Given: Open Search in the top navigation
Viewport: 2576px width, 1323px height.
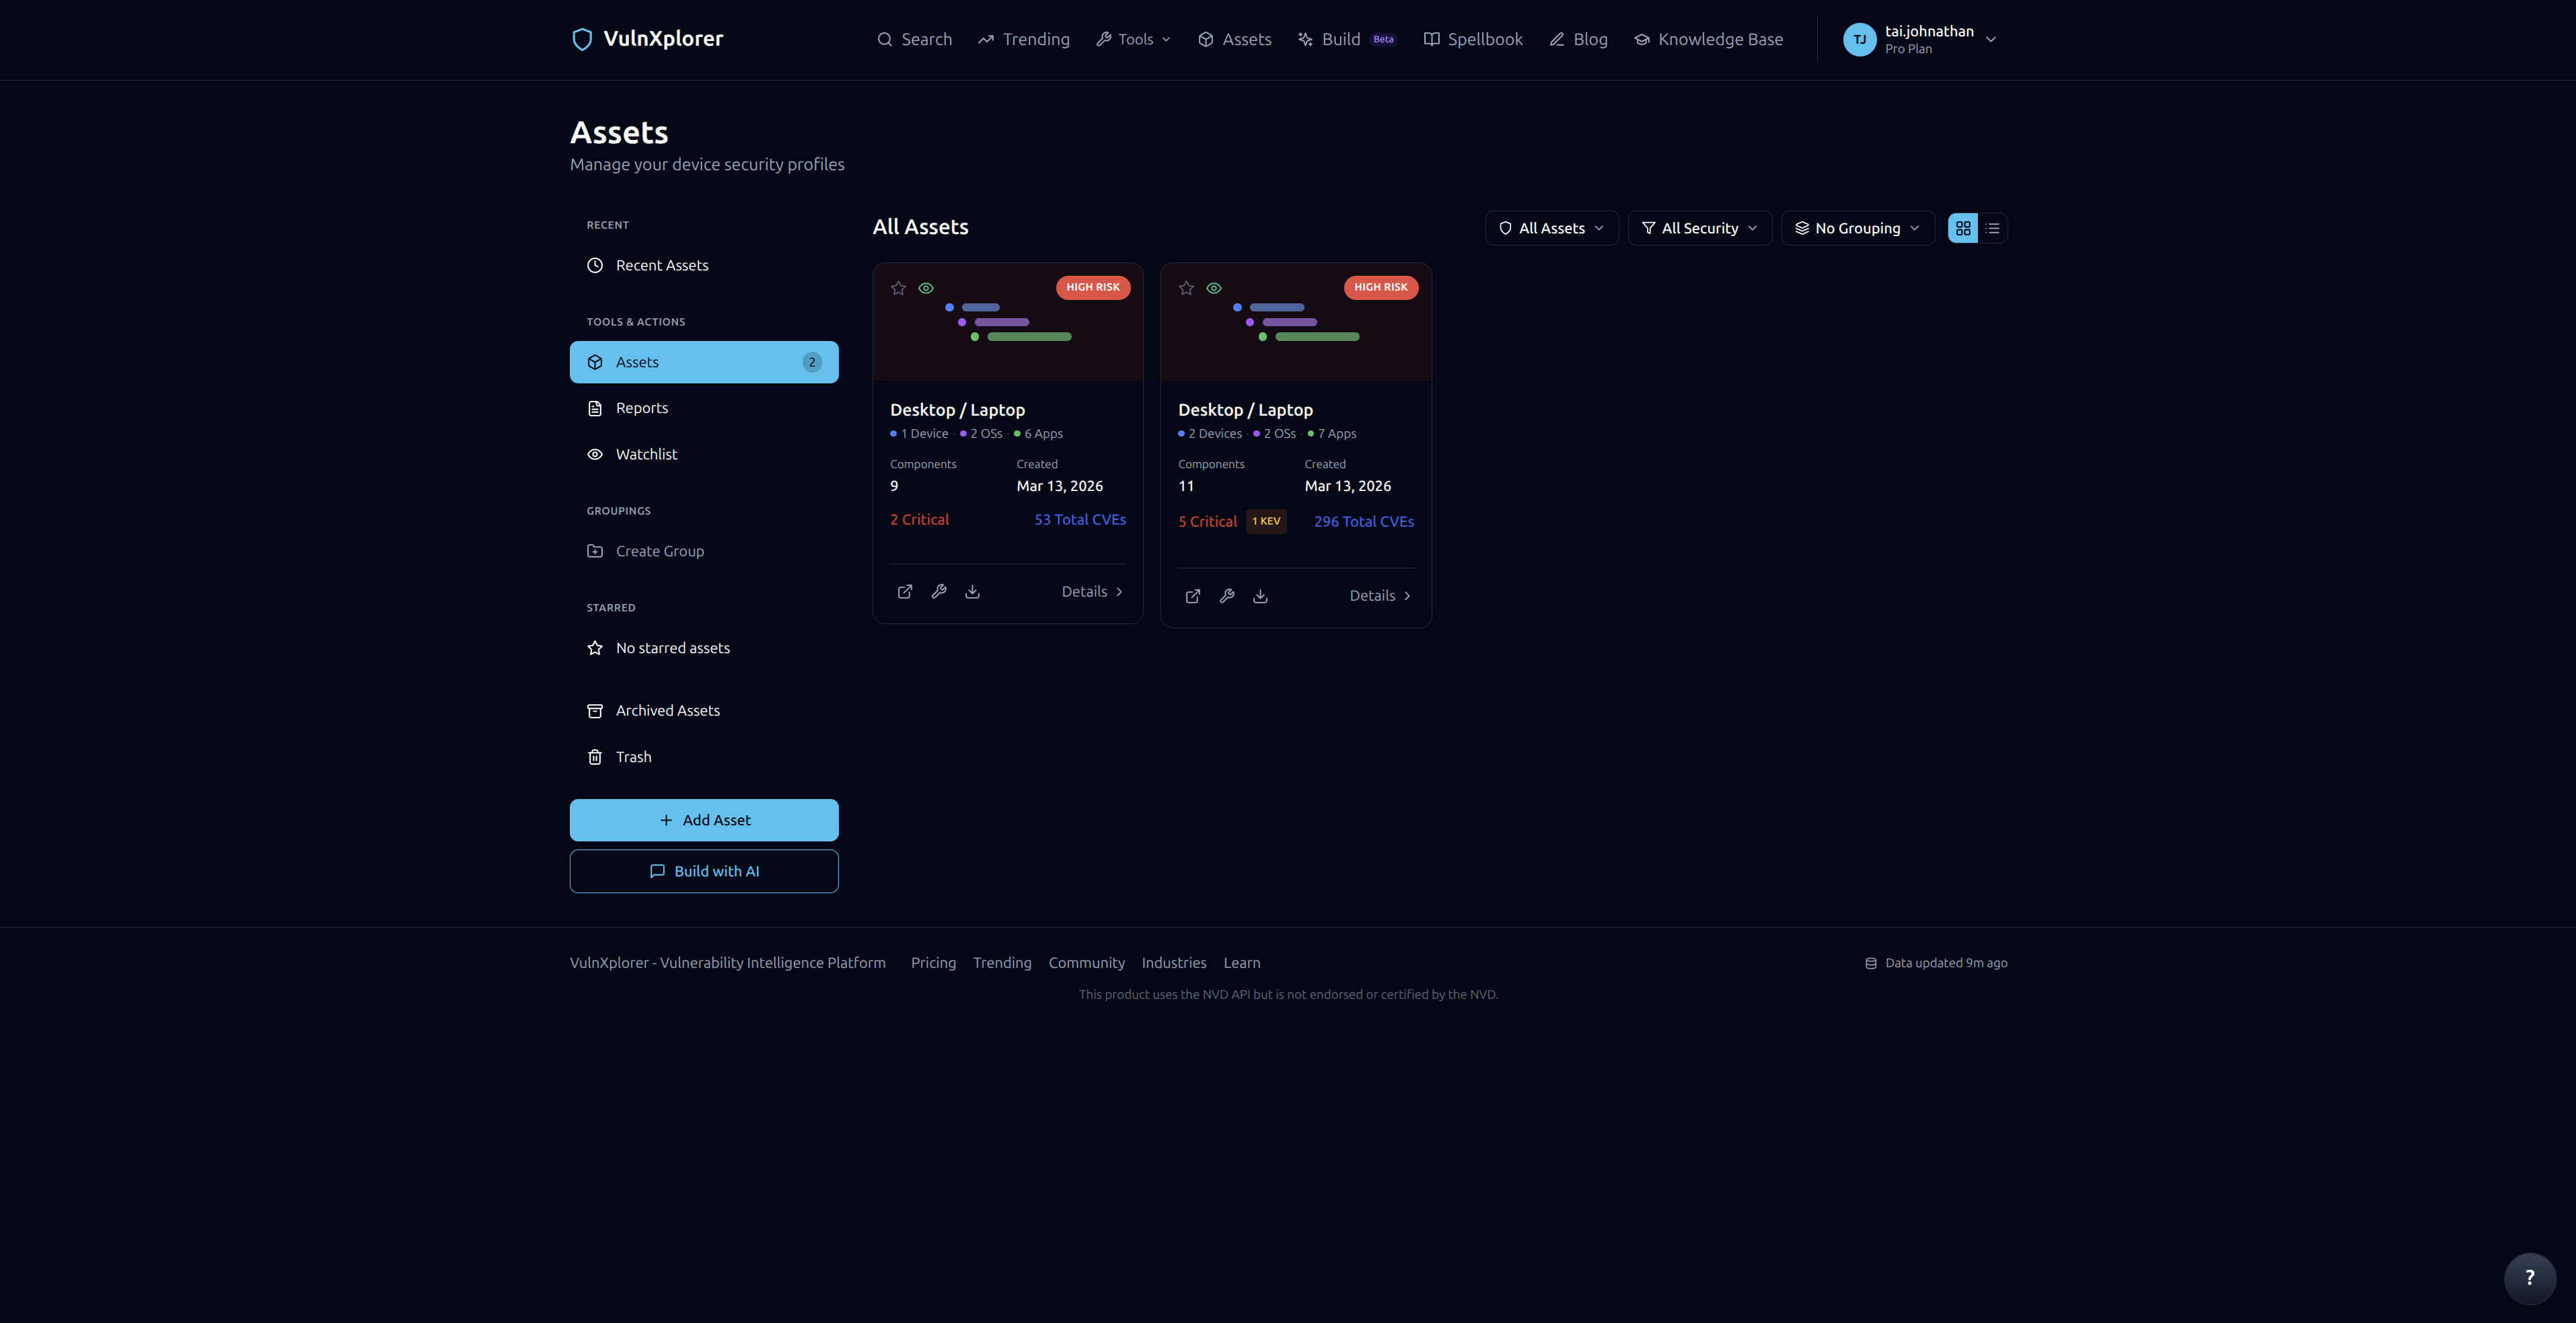Looking at the screenshot, I should [x=914, y=39].
